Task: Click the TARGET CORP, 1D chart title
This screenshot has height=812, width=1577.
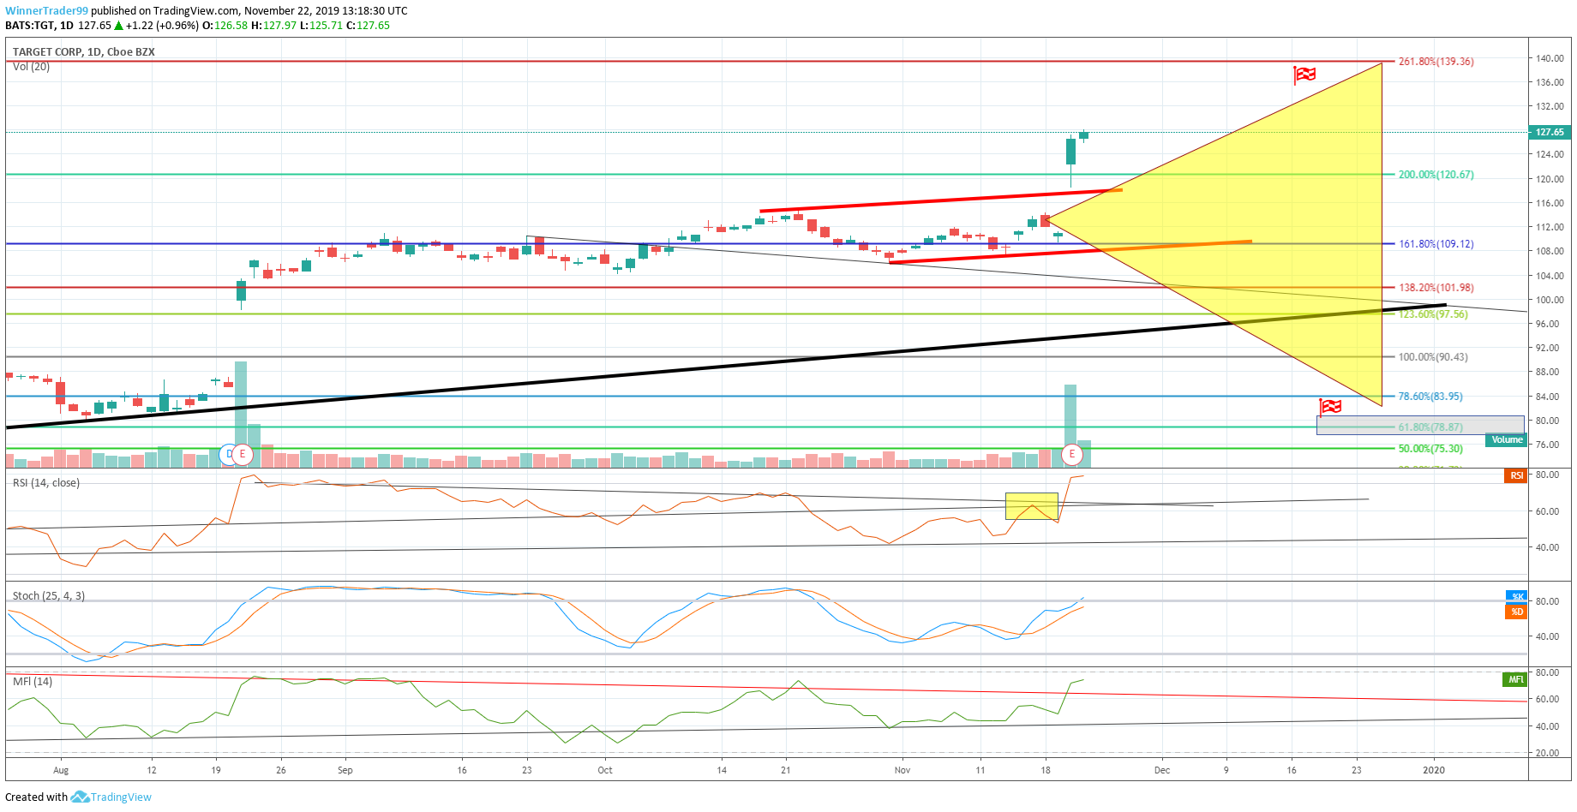Action: 84,51
